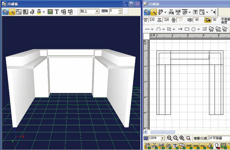The image size is (230, 150).
Task: Click the zoom in magnifier button
Action: [x=182, y=138]
